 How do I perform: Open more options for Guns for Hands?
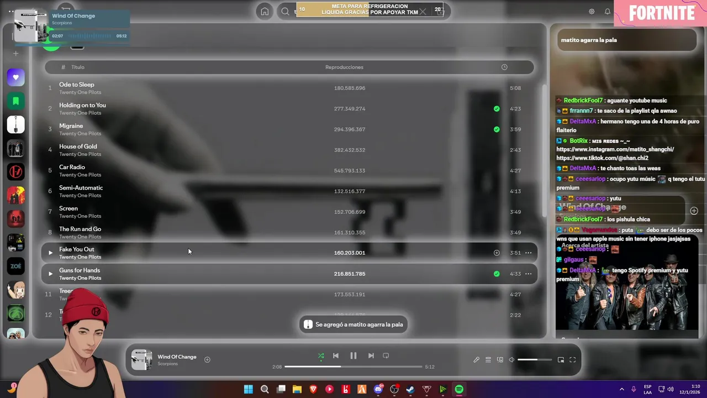[528, 274]
